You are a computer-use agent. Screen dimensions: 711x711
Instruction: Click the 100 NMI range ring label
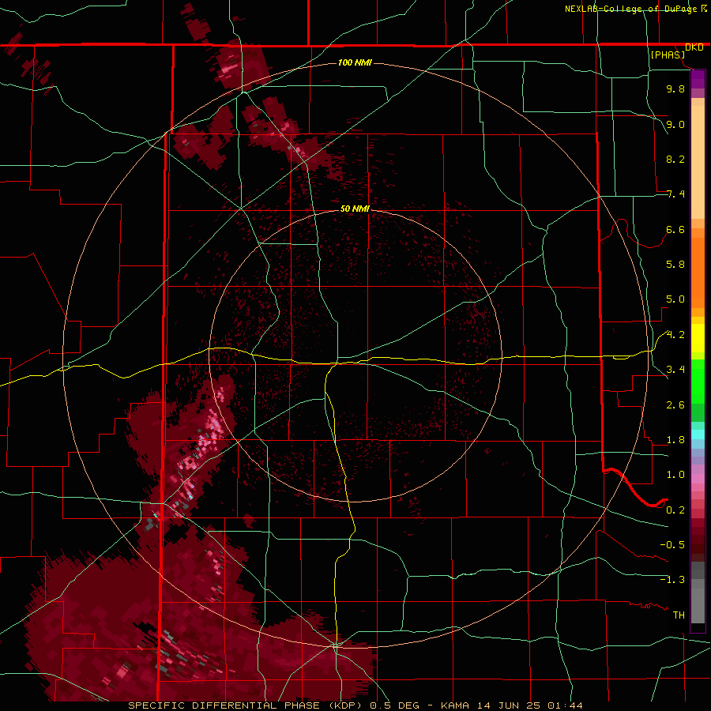[355, 62]
